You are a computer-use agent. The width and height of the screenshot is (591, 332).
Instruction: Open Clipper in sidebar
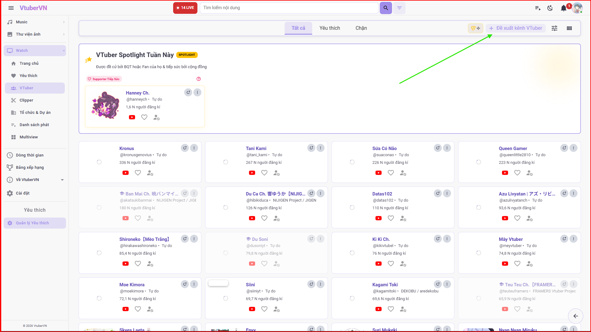[35, 100]
